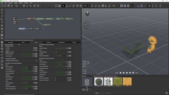This screenshot has height=95, width=169.
Task: Open Atmospheric breeze settings gear
Action: click(36, 61)
